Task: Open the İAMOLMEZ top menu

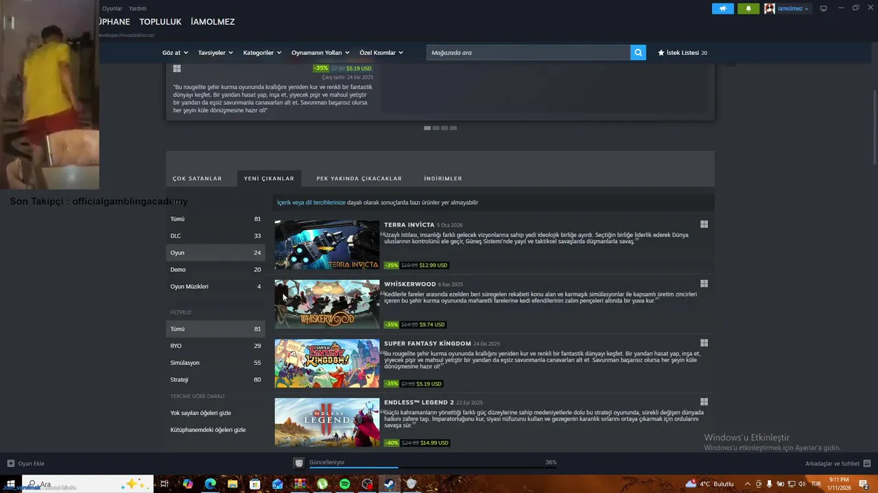Action: click(213, 22)
